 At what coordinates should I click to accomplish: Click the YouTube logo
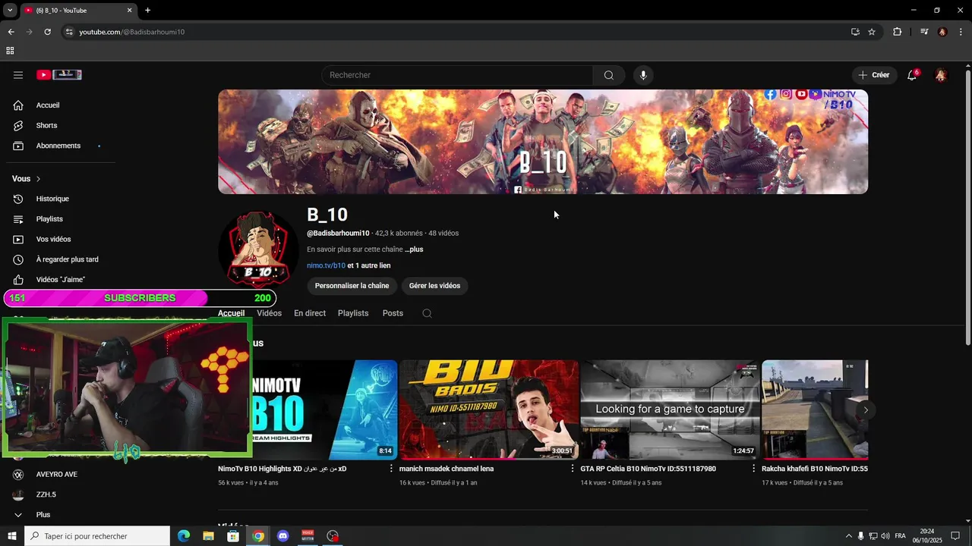[59, 75]
